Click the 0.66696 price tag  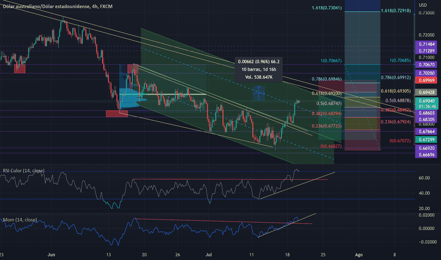[x=426, y=155]
